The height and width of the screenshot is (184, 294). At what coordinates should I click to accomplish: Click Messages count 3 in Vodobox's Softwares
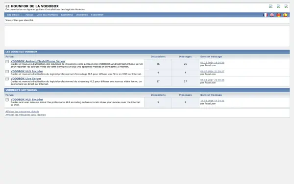pos(185,103)
